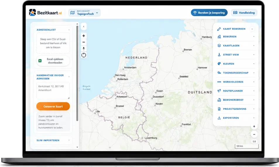Click the Kleuren palette icon
Viewport: 279px width, 167px height.
pyautogui.click(x=219, y=64)
